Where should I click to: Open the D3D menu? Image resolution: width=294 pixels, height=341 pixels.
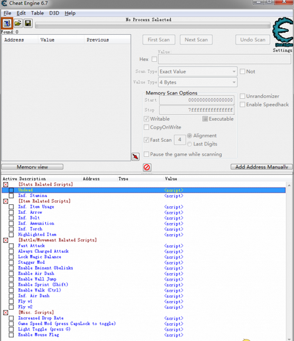54,13
